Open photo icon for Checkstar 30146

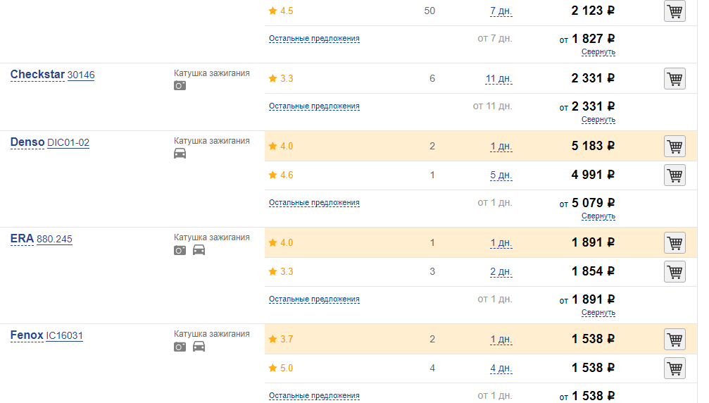point(180,85)
